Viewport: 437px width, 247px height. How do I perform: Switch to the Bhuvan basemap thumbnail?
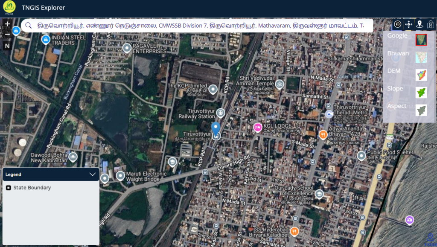(421, 57)
